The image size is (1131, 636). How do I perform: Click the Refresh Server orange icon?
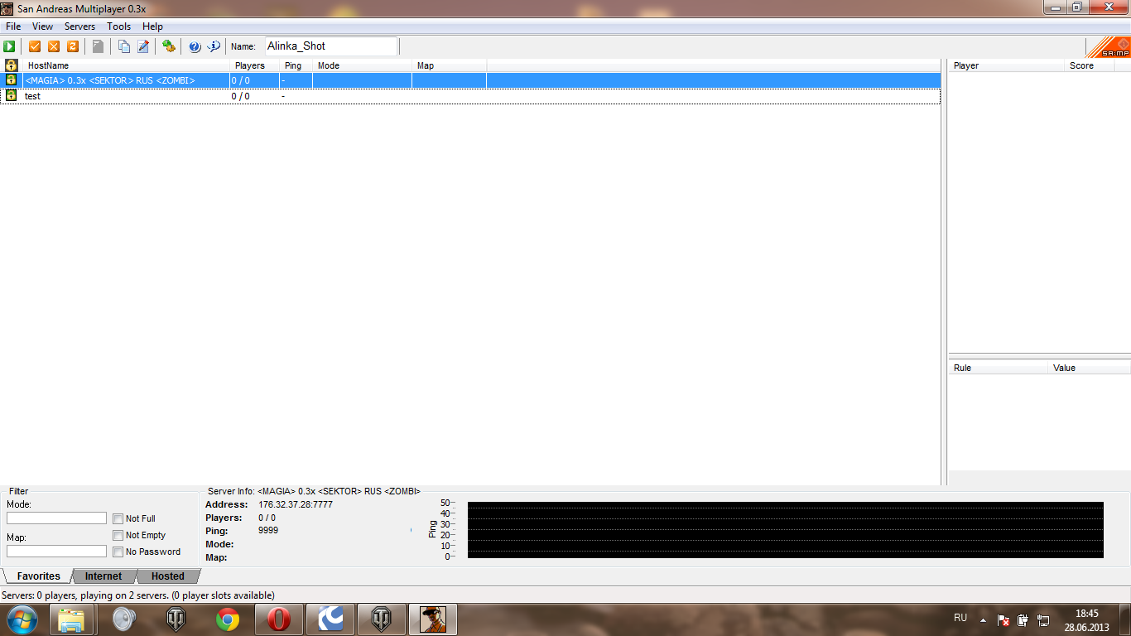click(73, 46)
